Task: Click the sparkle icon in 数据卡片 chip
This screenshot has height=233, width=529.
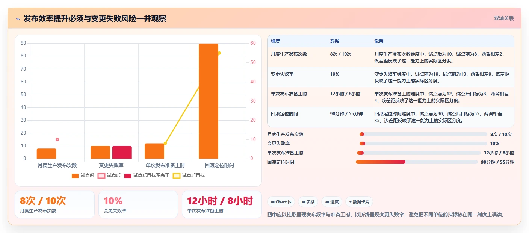Action: point(351,202)
